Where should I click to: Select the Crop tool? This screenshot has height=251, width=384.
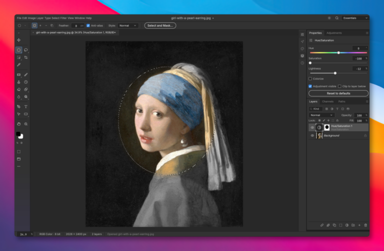[26, 57]
